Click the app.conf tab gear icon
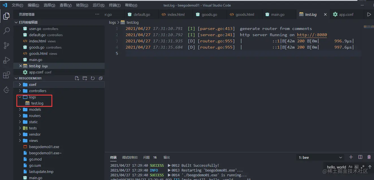Image resolution: width=374 pixels, height=180 pixels. 335,14
